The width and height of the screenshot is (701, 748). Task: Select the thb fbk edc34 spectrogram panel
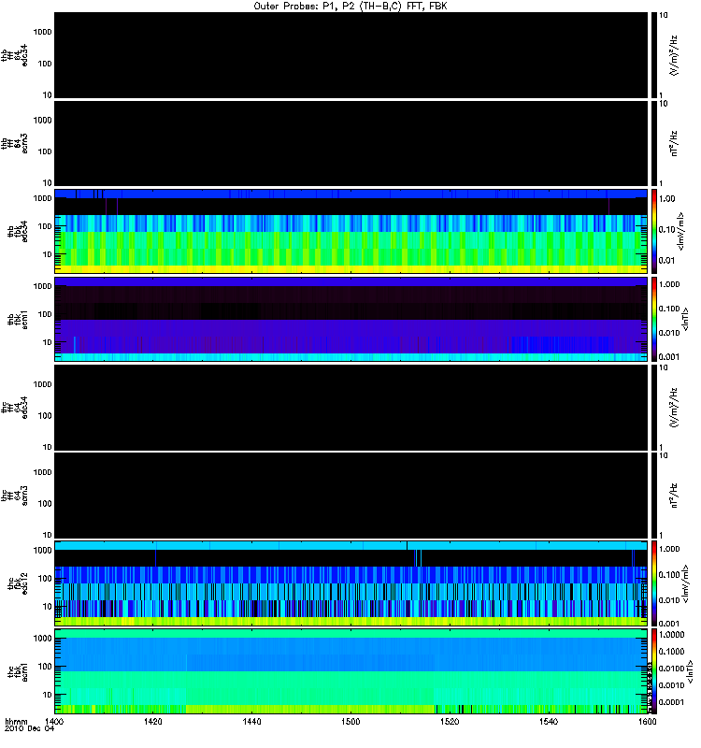[351, 231]
